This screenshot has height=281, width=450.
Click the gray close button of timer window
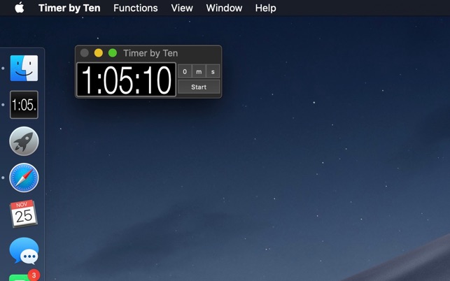point(85,53)
